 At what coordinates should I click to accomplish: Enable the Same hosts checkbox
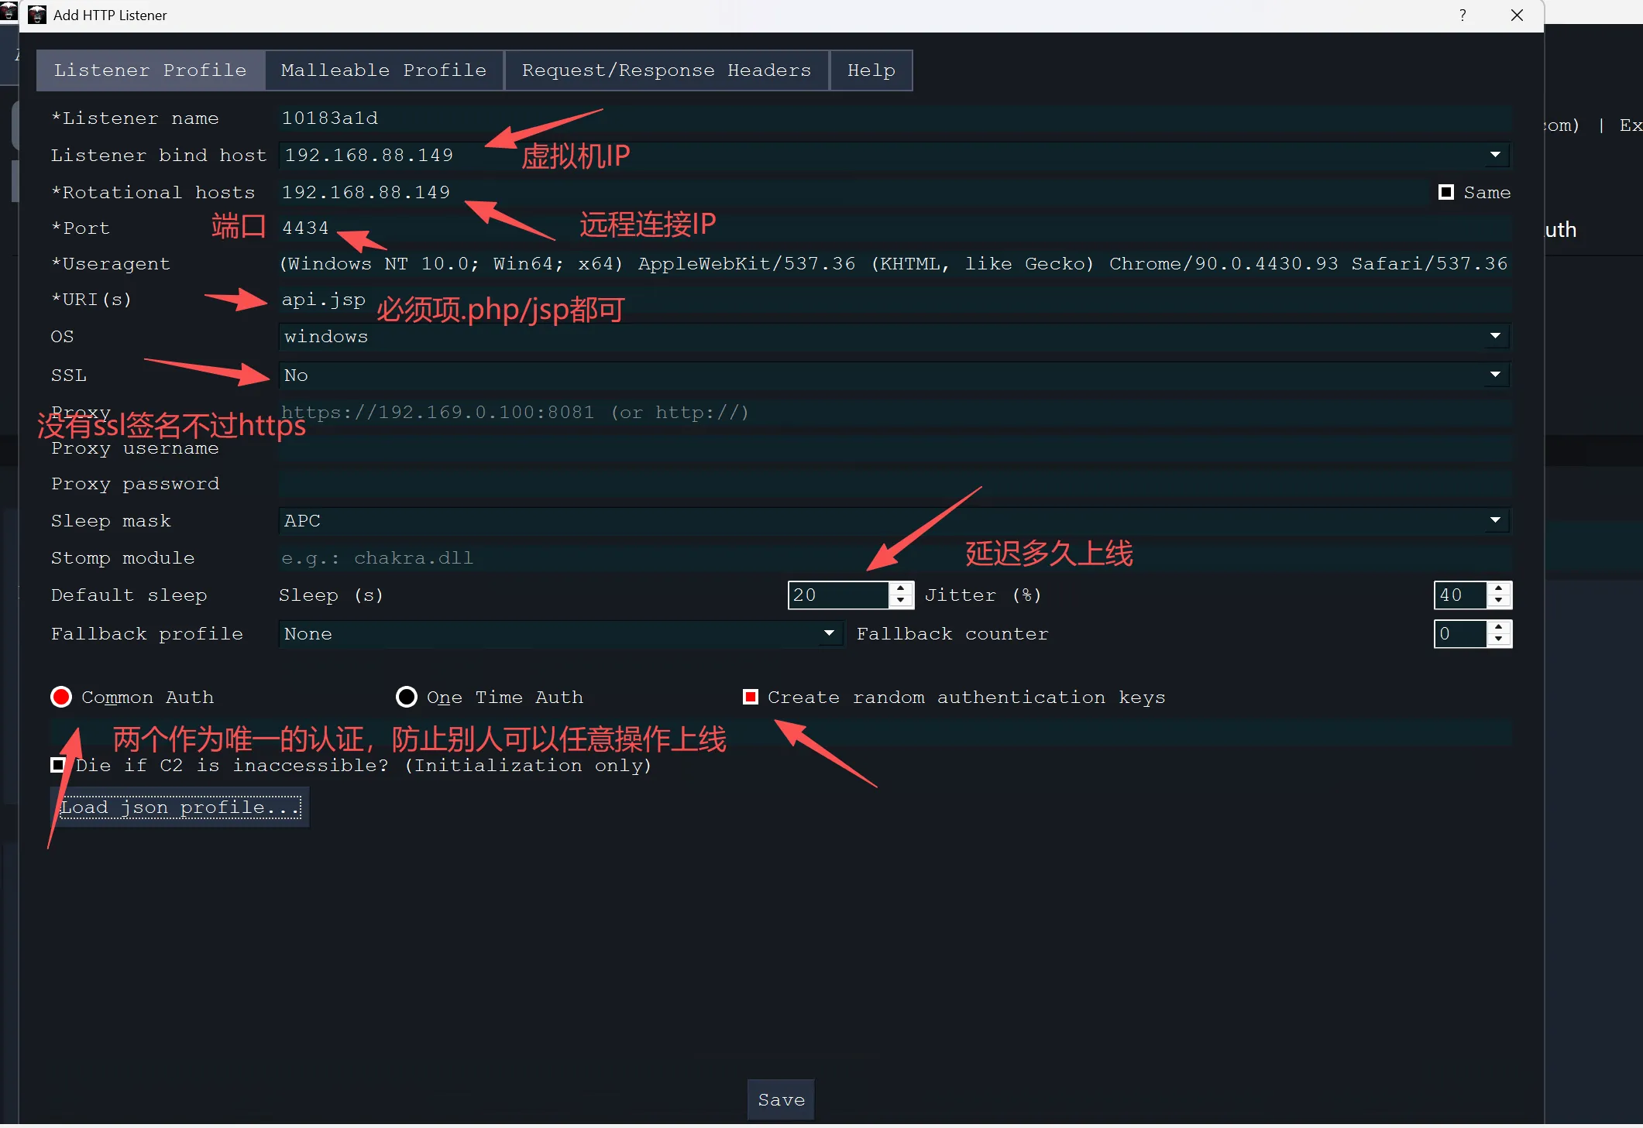(x=1445, y=192)
